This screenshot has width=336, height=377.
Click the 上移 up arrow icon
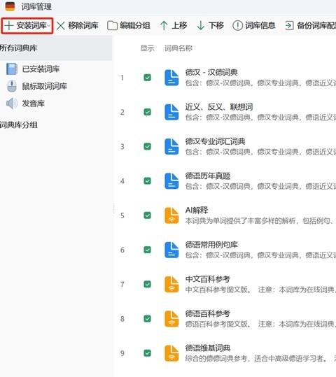[x=164, y=25]
